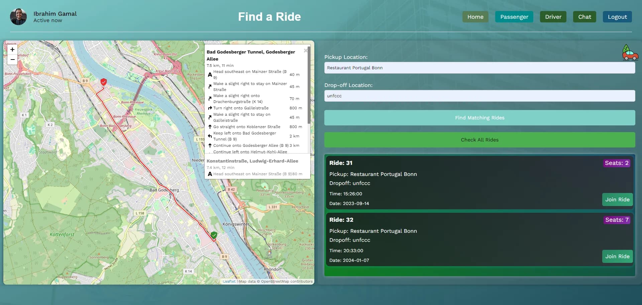Click the green destination marker on the map

tap(214, 235)
